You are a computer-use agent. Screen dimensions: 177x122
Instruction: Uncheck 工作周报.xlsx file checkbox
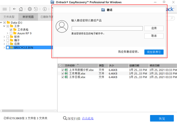(63, 73)
